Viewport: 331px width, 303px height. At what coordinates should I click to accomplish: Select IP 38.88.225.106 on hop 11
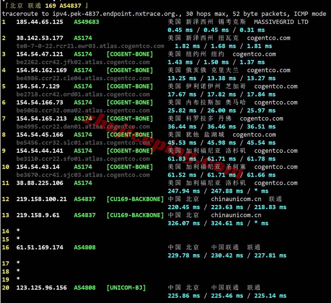click(x=40, y=183)
